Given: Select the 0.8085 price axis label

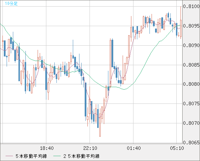Looking at the screenshot, I should 191,65.
